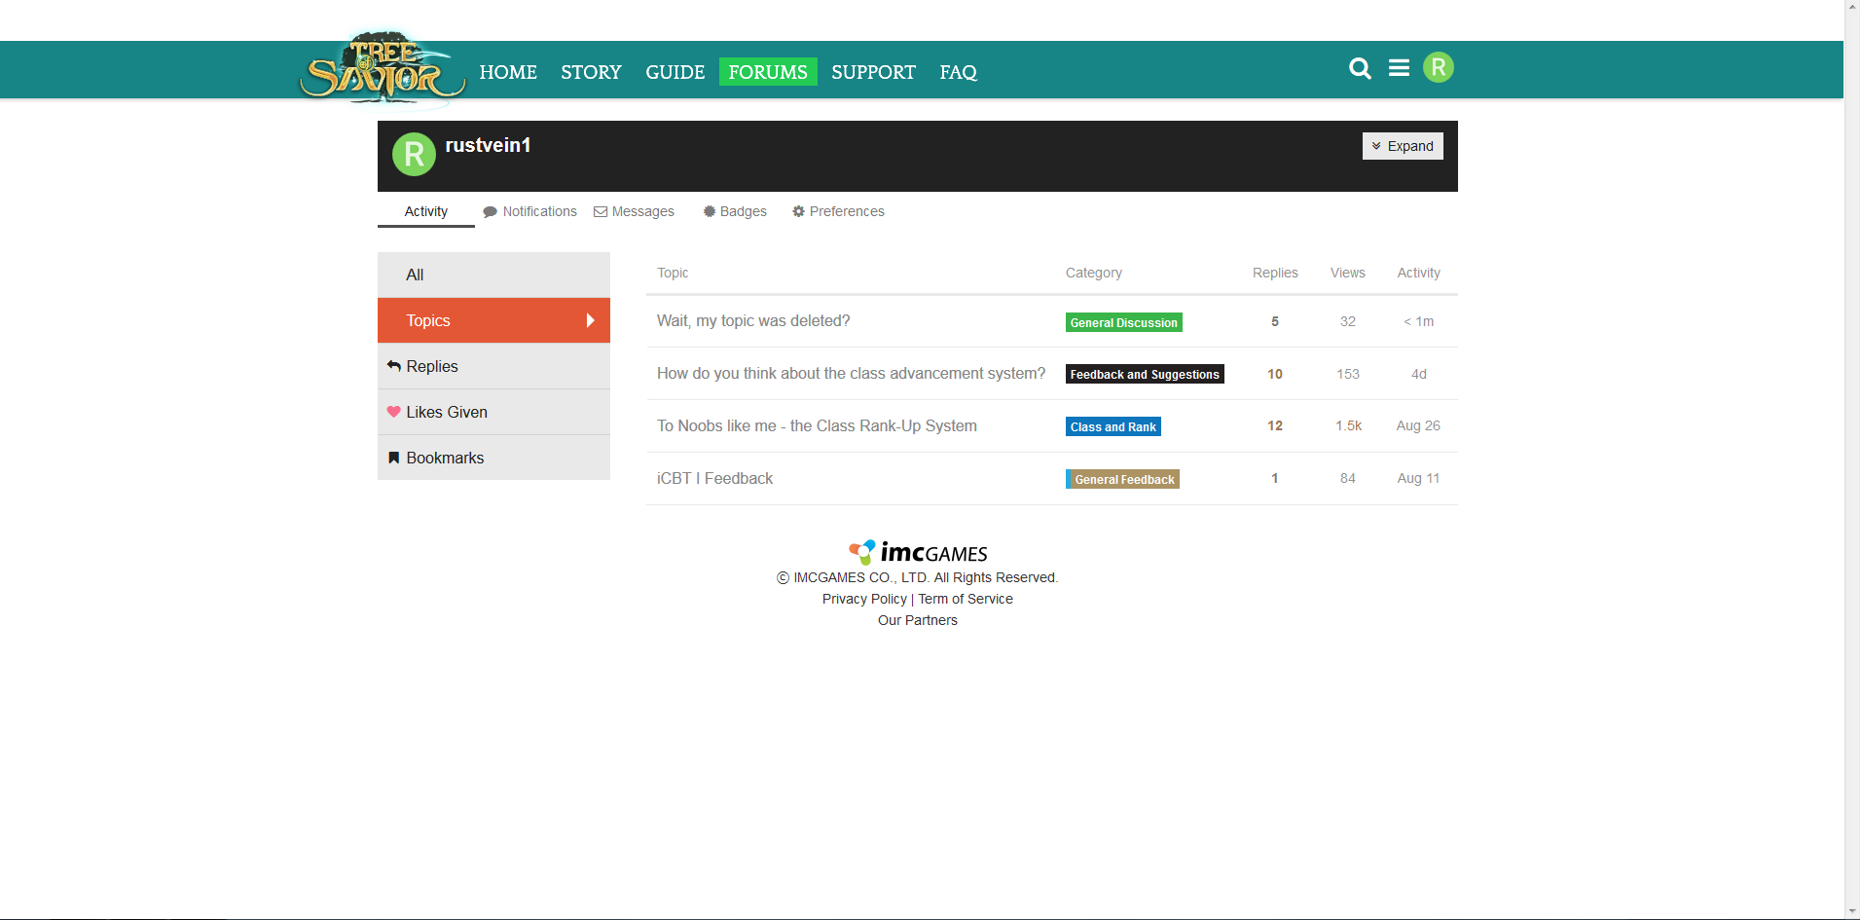Screen dimensions: 1861x920
Task: Click the large rustvein1 profile avatar
Action: pos(414,155)
